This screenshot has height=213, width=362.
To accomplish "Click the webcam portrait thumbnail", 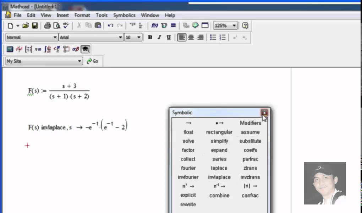I will coord(325,183).
